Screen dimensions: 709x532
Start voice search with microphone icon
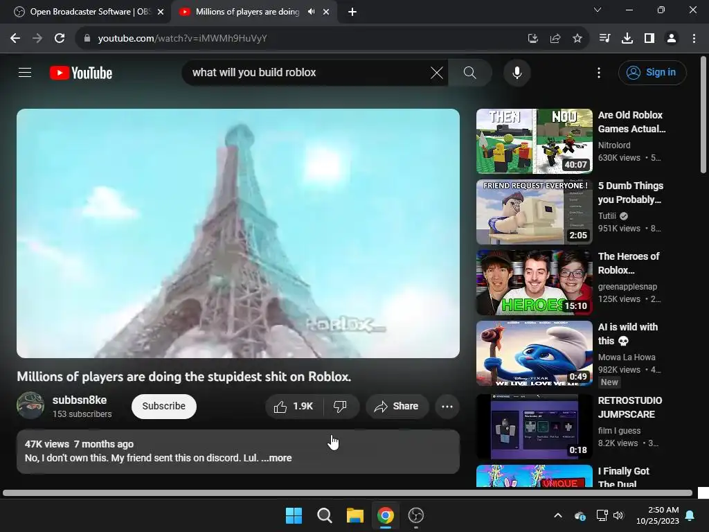click(517, 72)
